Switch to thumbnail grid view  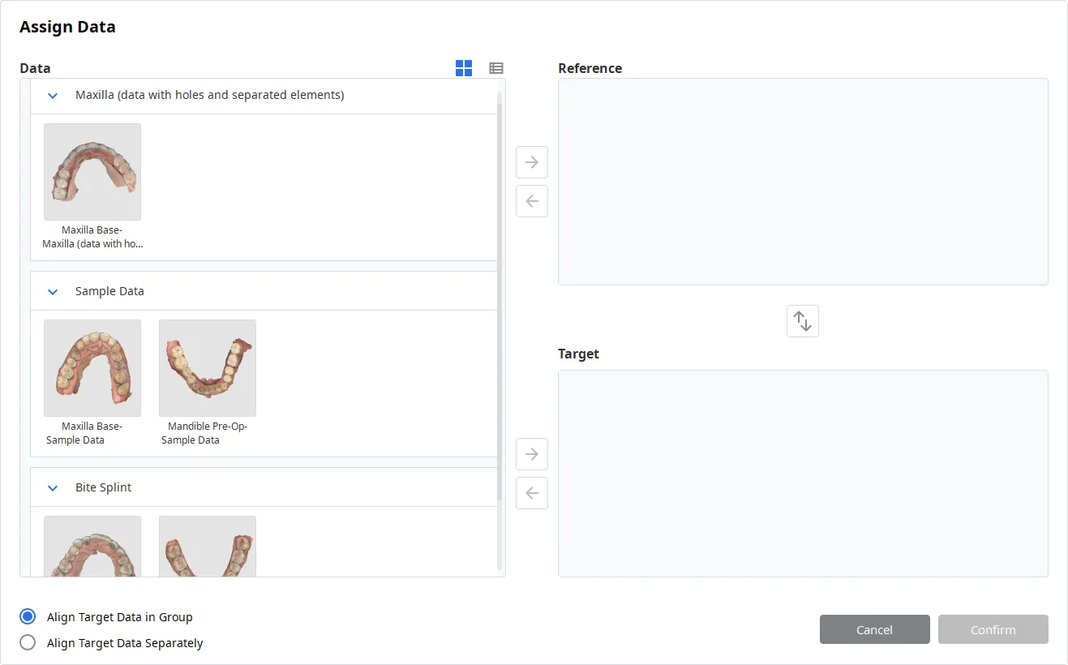464,68
